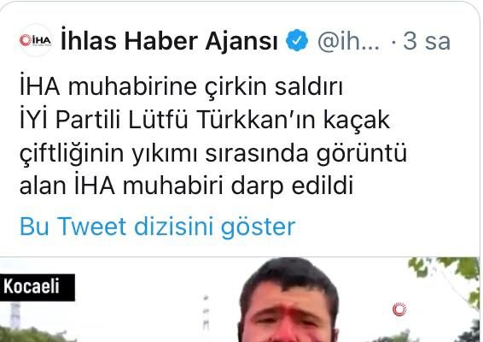
Task: Click the Kocaeli location label on video
Action: click(x=32, y=286)
